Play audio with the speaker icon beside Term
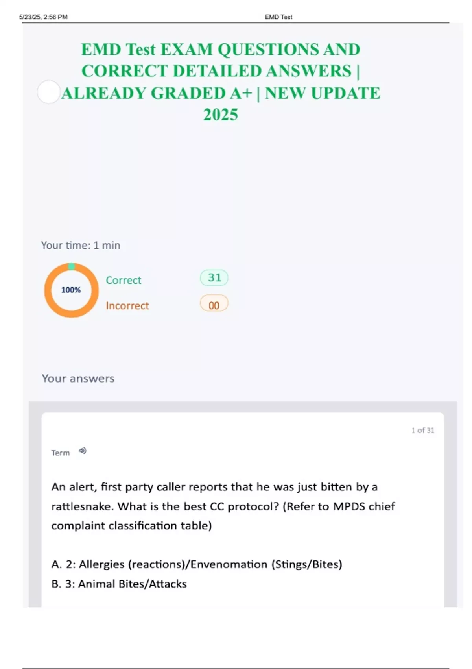The image size is (472, 669). point(83,451)
